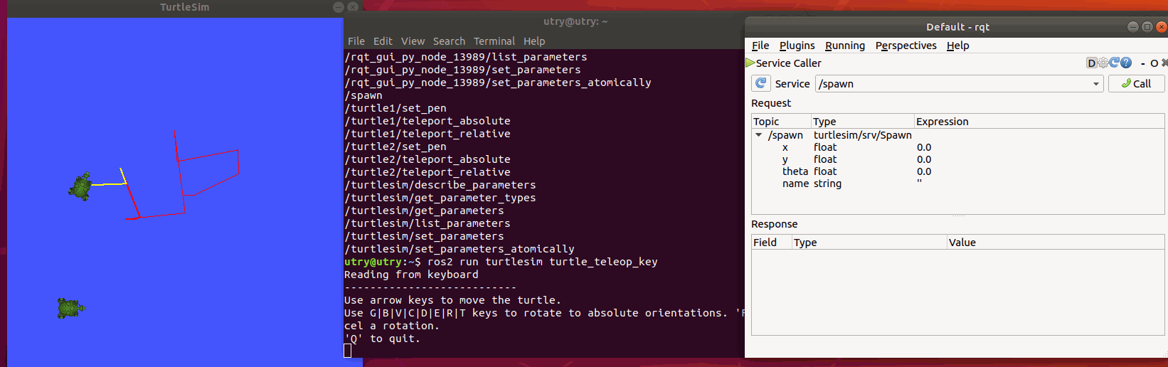Minimize the TurtleSim window

339,7
